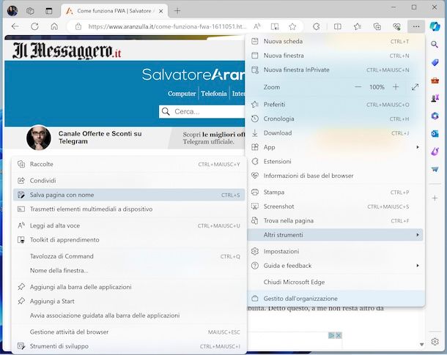Image resolution: width=447 pixels, height=355 pixels.
Task: Close the Come funziona FWA tab
Action: pyautogui.click(x=160, y=11)
